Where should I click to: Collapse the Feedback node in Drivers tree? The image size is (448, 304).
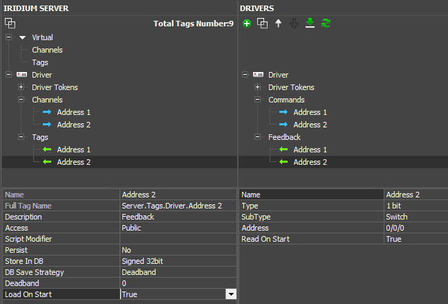(x=258, y=137)
